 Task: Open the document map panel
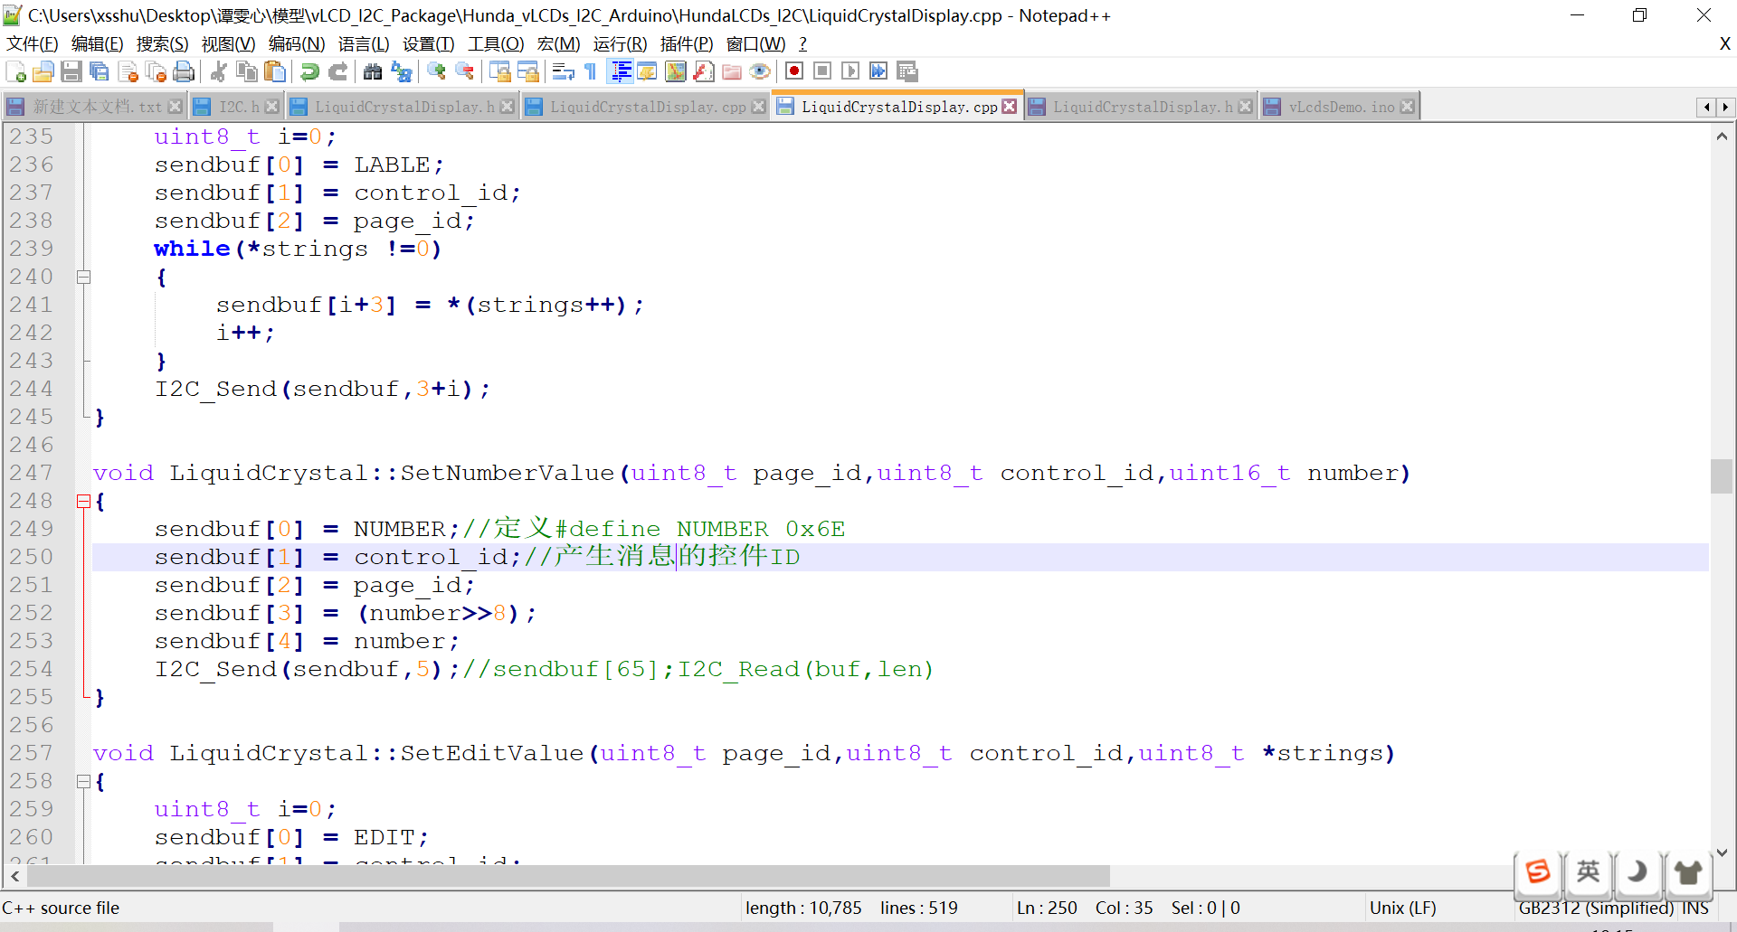coord(675,71)
